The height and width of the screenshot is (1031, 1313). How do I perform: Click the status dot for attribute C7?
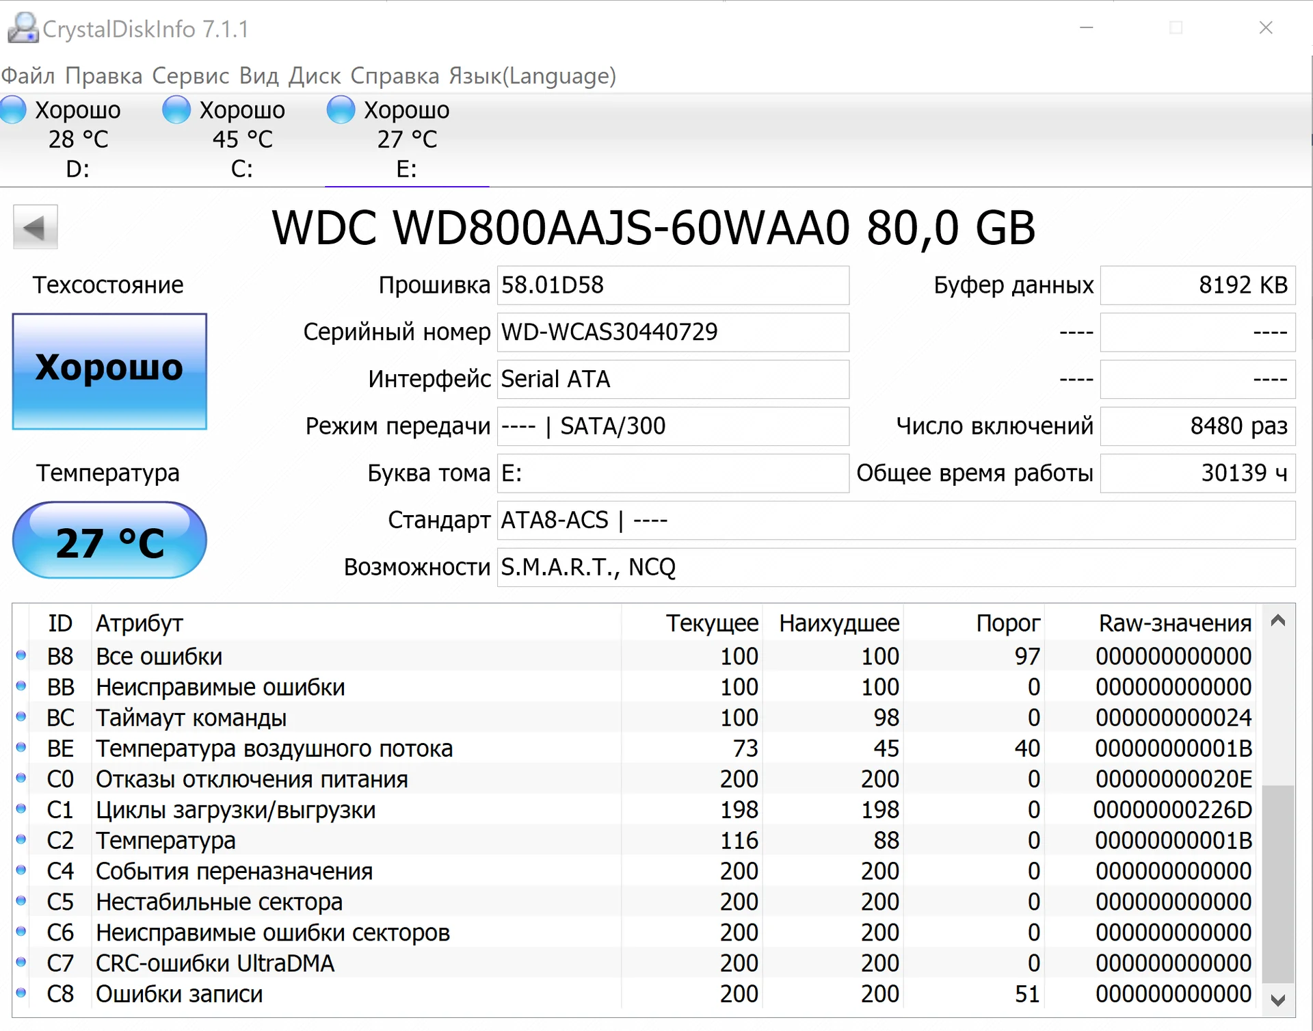click(21, 962)
